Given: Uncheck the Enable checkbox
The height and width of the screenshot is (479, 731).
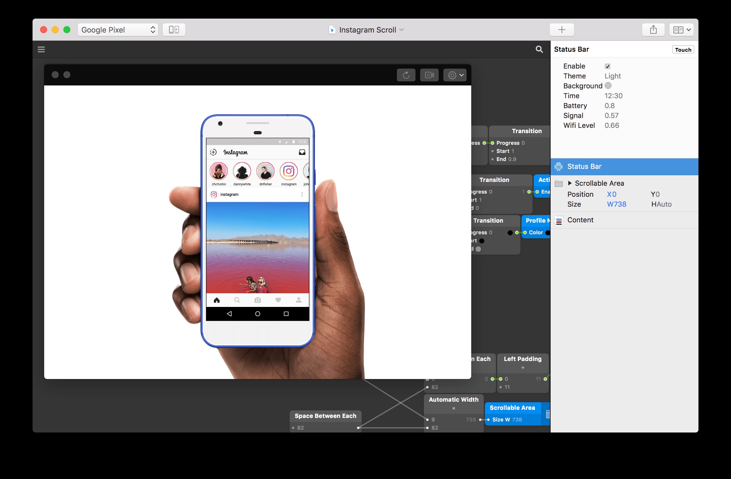Looking at the screenshot, I should tap(607, 66).
